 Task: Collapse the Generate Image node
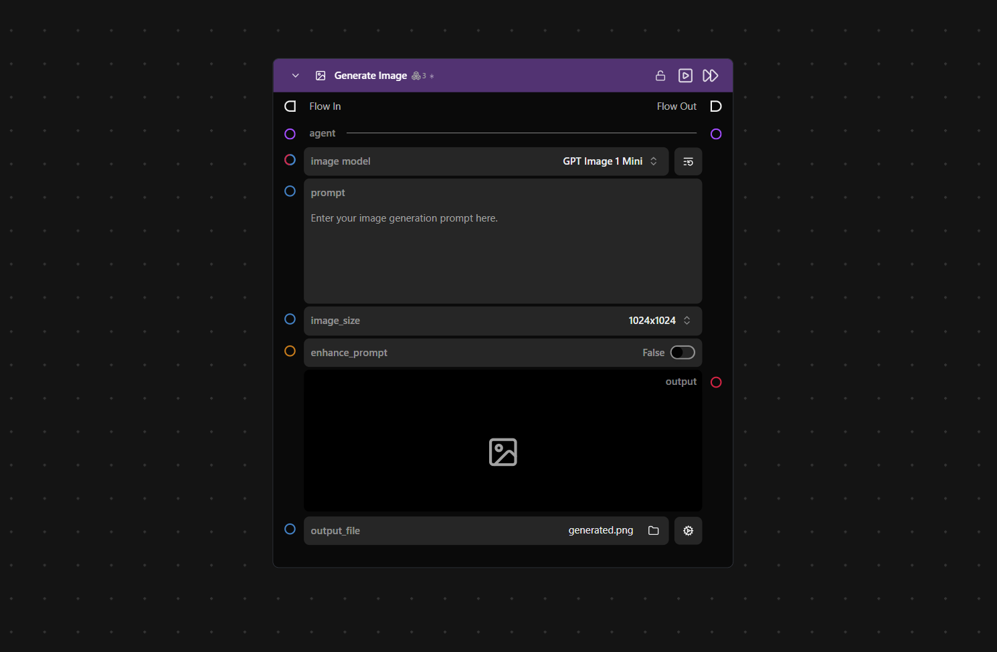coord(295,76)
